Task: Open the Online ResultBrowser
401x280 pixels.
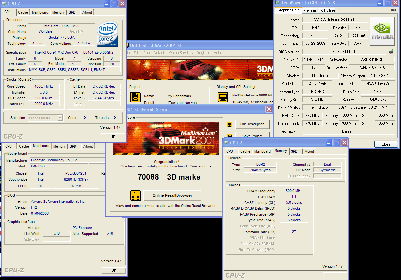Action: point(172,196)
